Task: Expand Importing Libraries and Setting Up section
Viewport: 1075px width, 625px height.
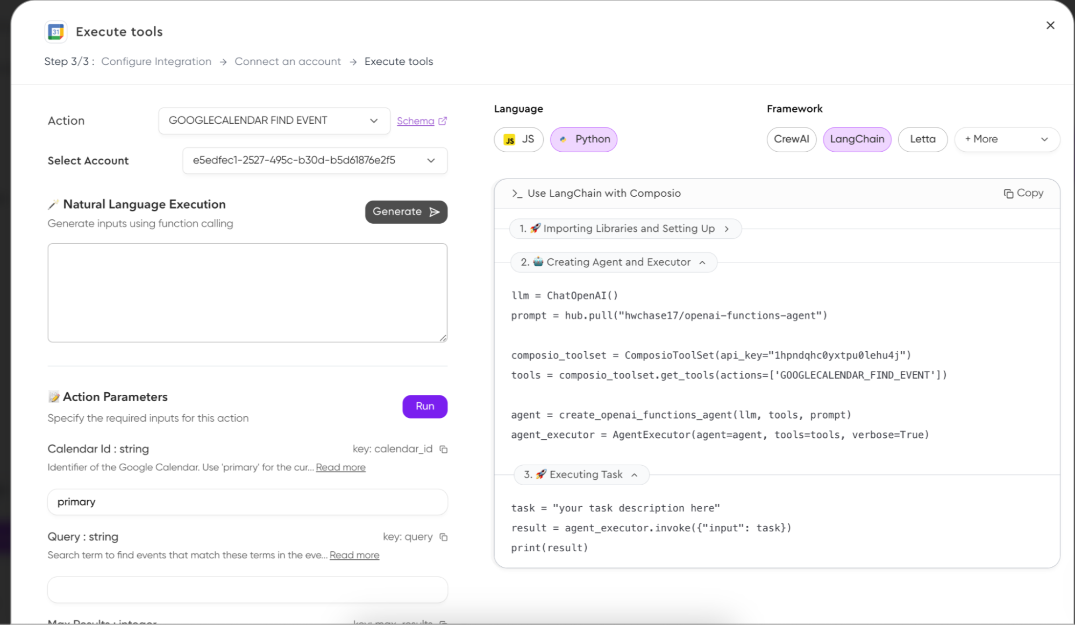Action: (x=625, y=229)
